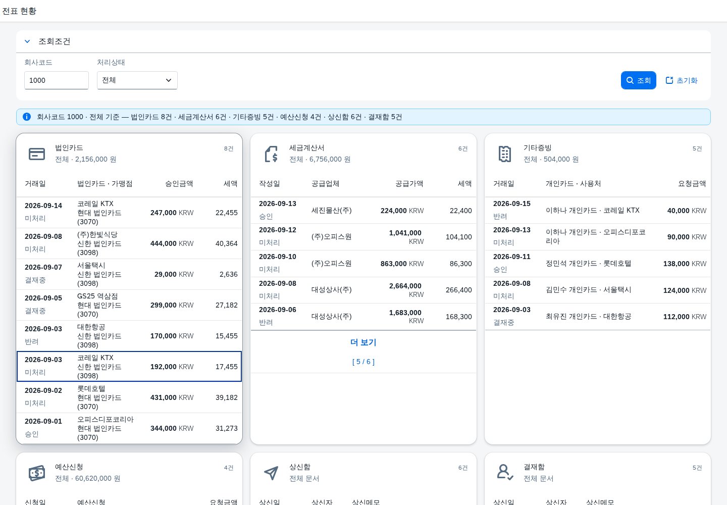Select the 오피스디포코리아 344,000 KRW row
This screenshot has width=727, height=505.
click(129, 428)
